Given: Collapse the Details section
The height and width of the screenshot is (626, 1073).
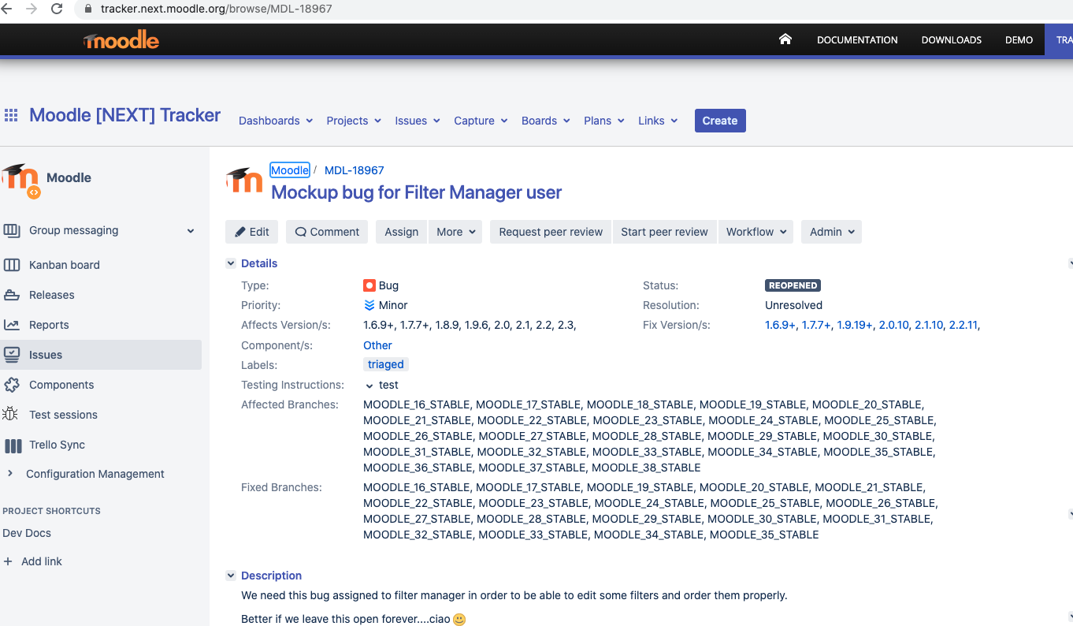Looking at the screenshot, I should 231,263.
